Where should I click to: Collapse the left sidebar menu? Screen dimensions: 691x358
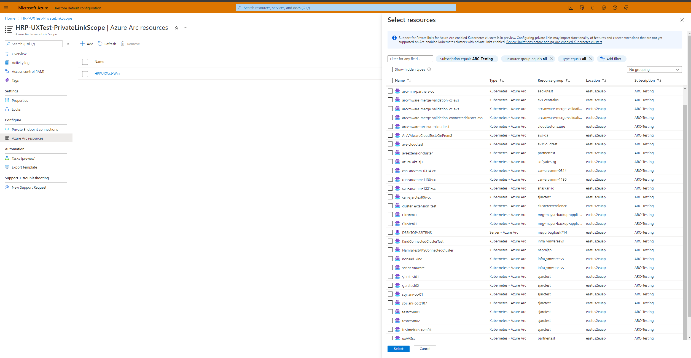click(x=68, y=44)
